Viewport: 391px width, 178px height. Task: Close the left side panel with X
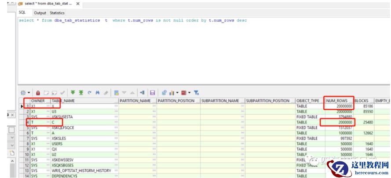pos(13,115)
